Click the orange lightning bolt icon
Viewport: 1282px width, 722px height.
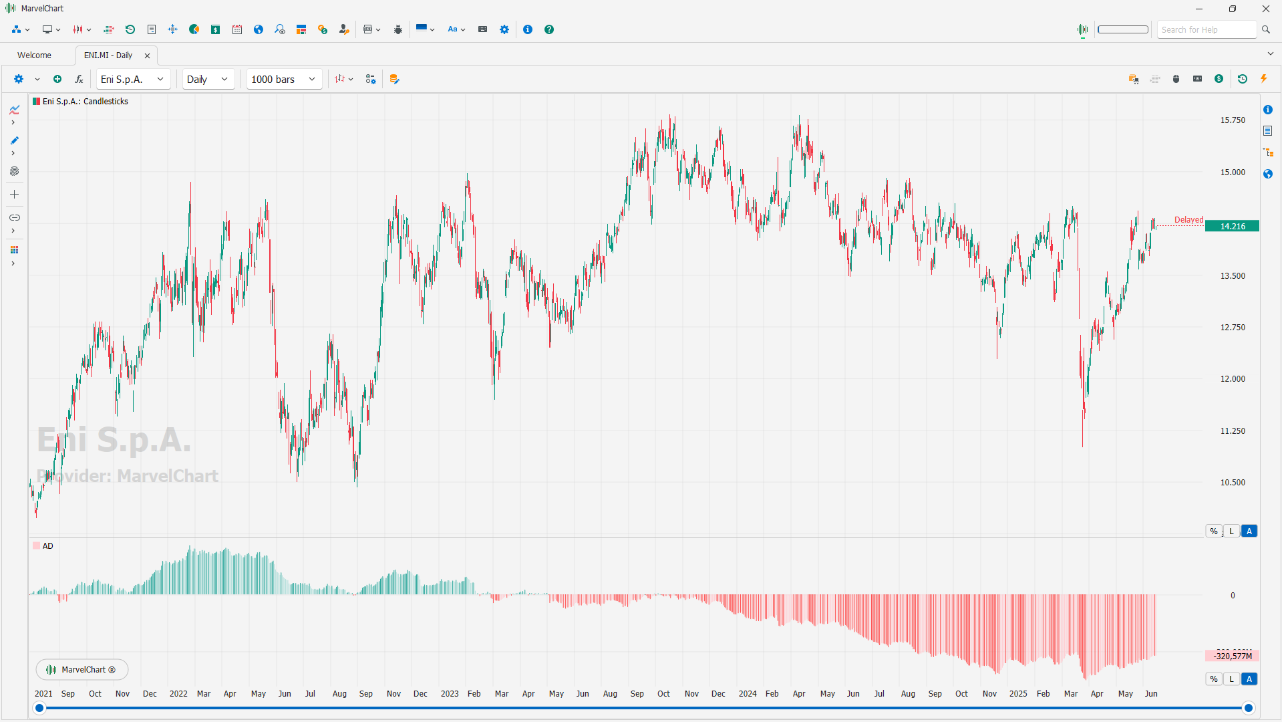pyautogui.click(x=1264, y=79)
